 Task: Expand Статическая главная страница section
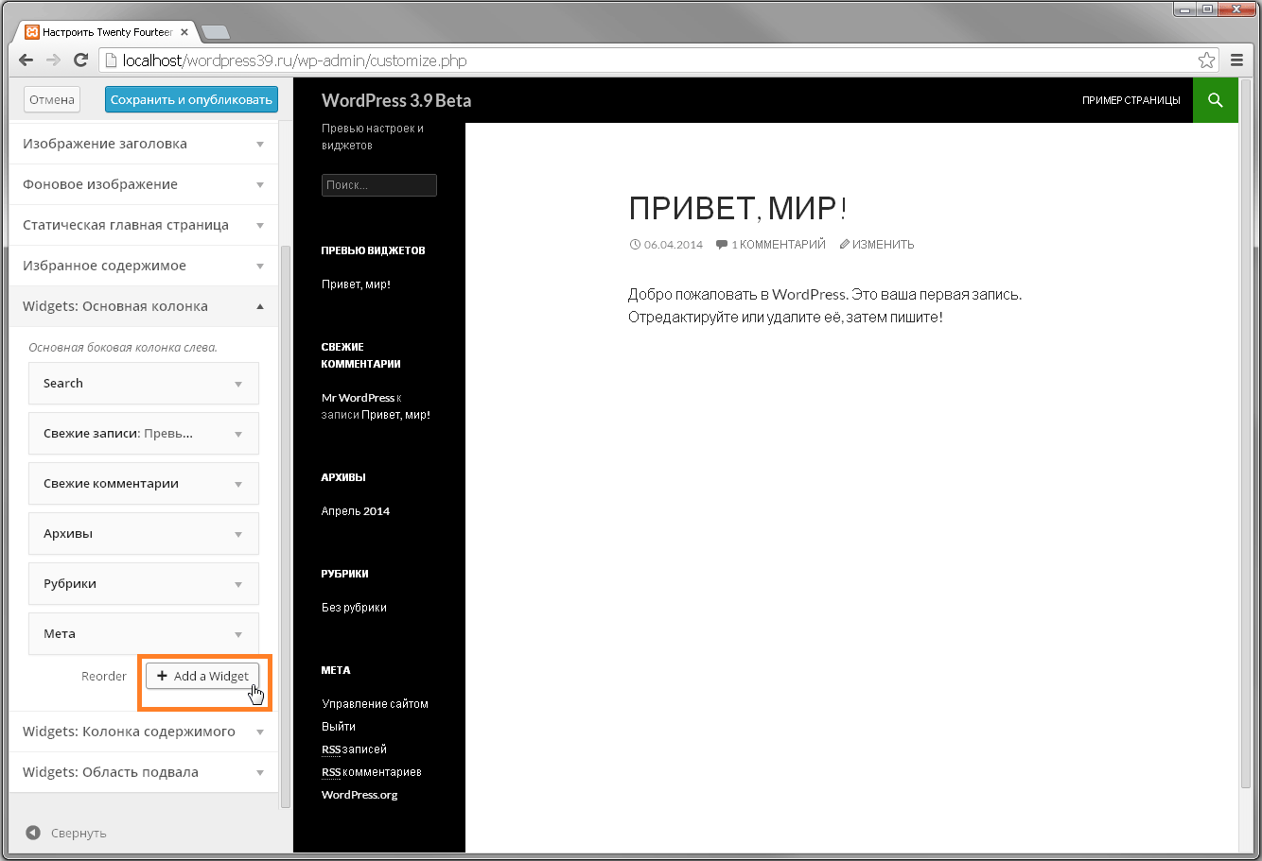[x=144, y=225]
